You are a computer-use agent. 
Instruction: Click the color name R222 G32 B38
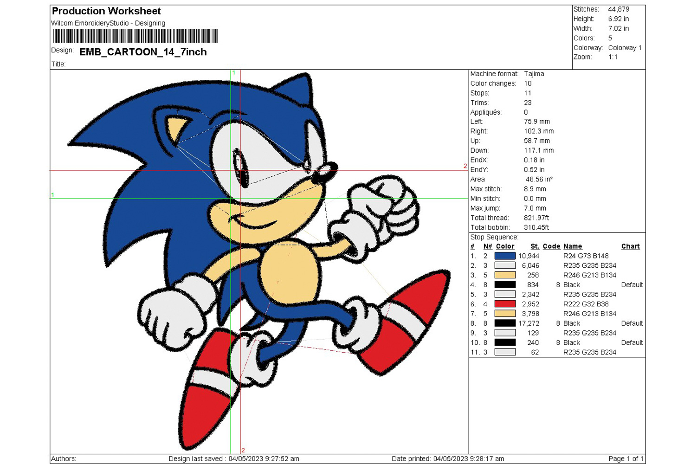(586, 304)
